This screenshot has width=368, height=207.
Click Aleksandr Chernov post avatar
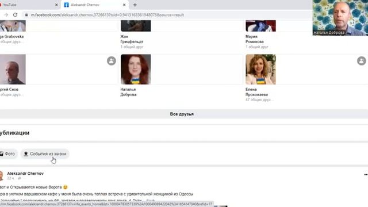coord(1,176)
